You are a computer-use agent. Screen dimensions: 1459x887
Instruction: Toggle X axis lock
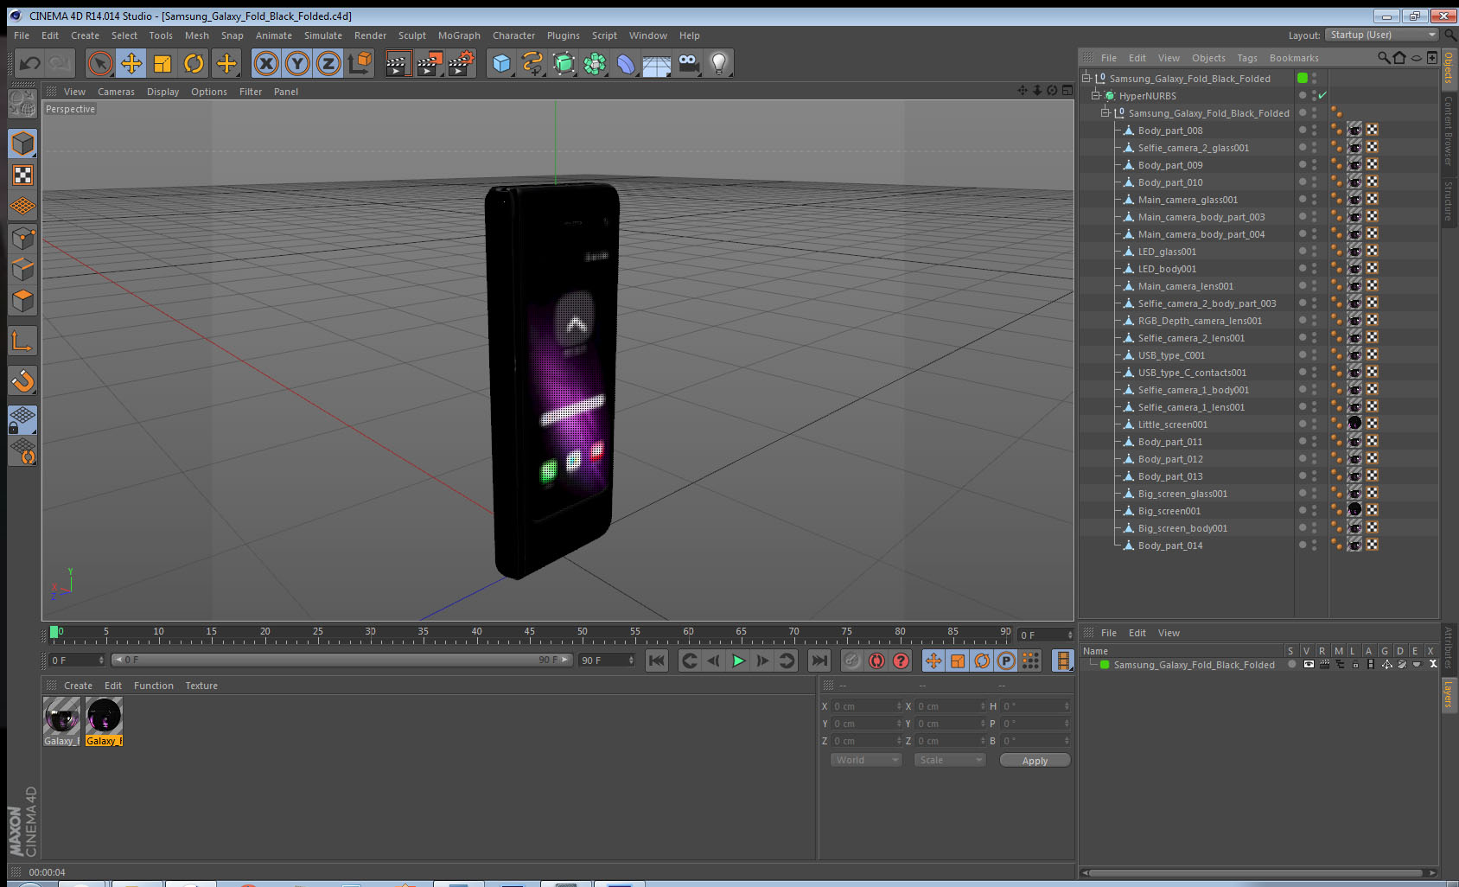click(266, 63)
